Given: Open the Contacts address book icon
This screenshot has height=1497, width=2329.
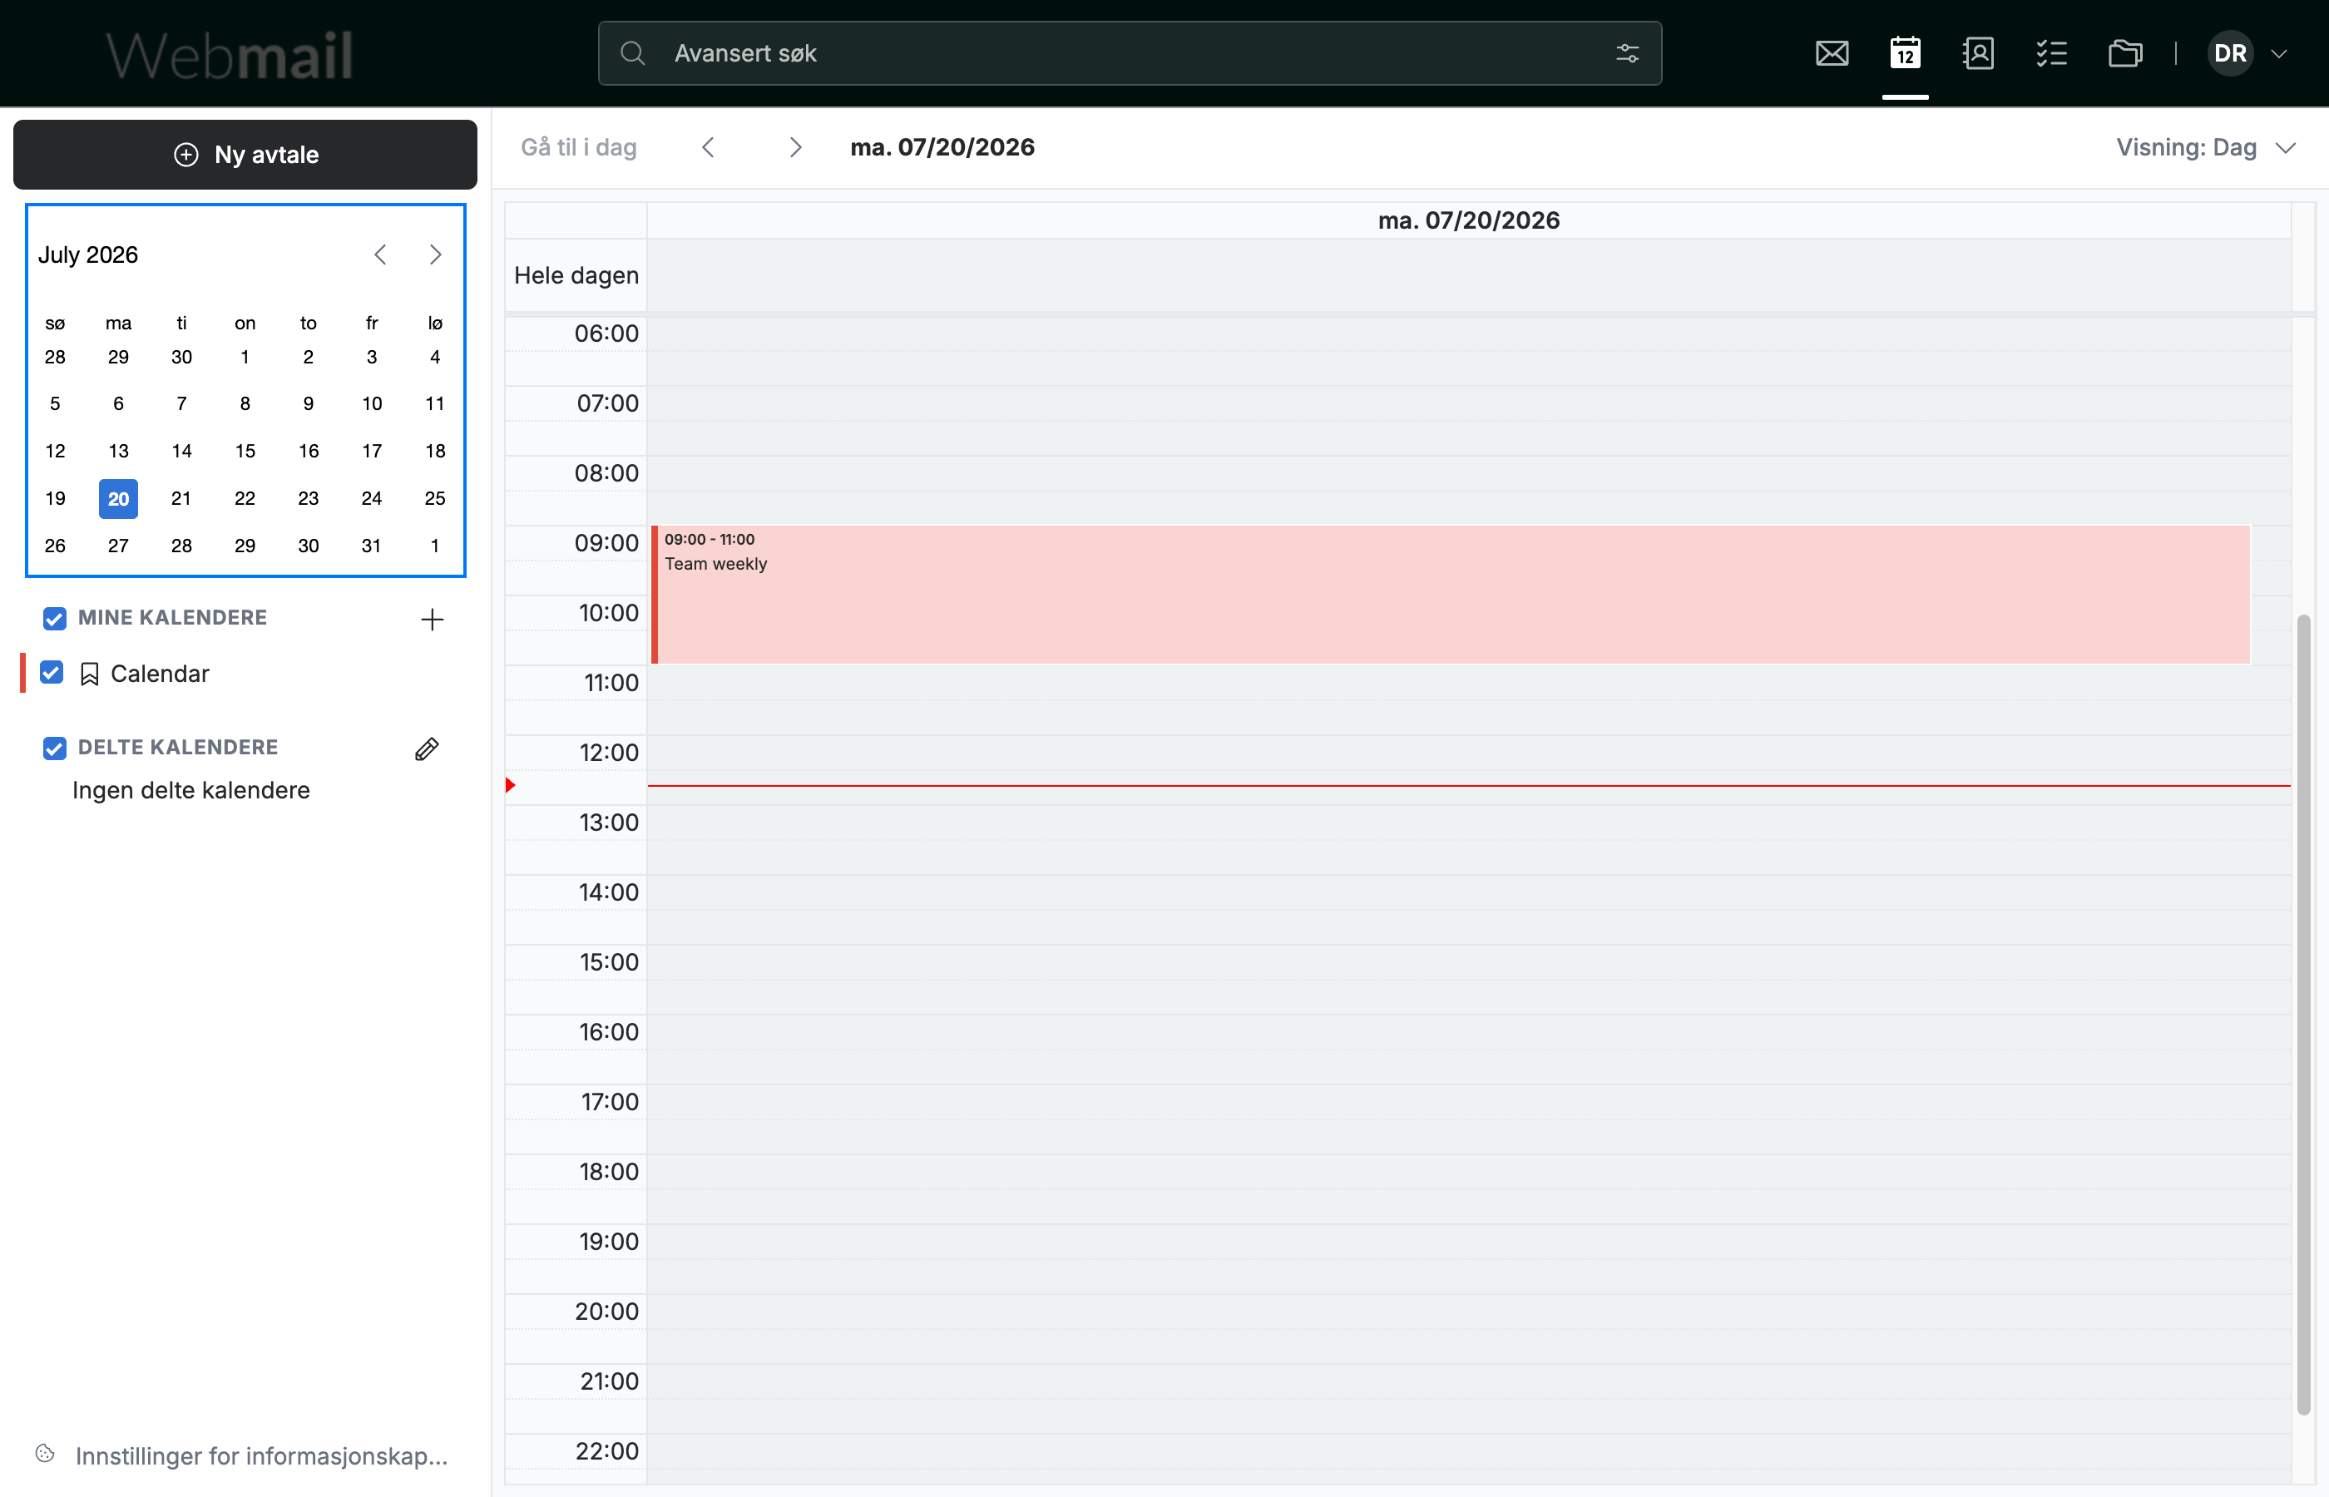Looking at the screenshot, I should (1978, 53).
